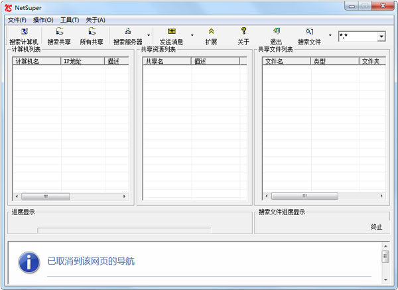Screen dimensions: 398x290
Task: Click the 搜索文件 toolbar icon
Action: pos(309,31)
